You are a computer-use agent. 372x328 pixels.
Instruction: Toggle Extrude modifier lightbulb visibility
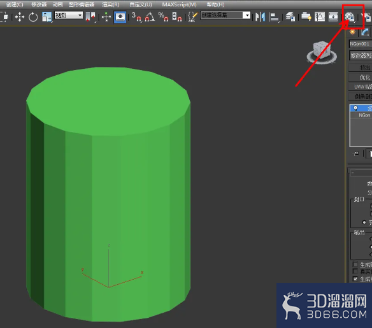pyautogui.click(x=355, y=108)
